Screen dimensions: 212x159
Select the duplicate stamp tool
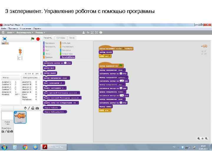(x=84, y=32)
